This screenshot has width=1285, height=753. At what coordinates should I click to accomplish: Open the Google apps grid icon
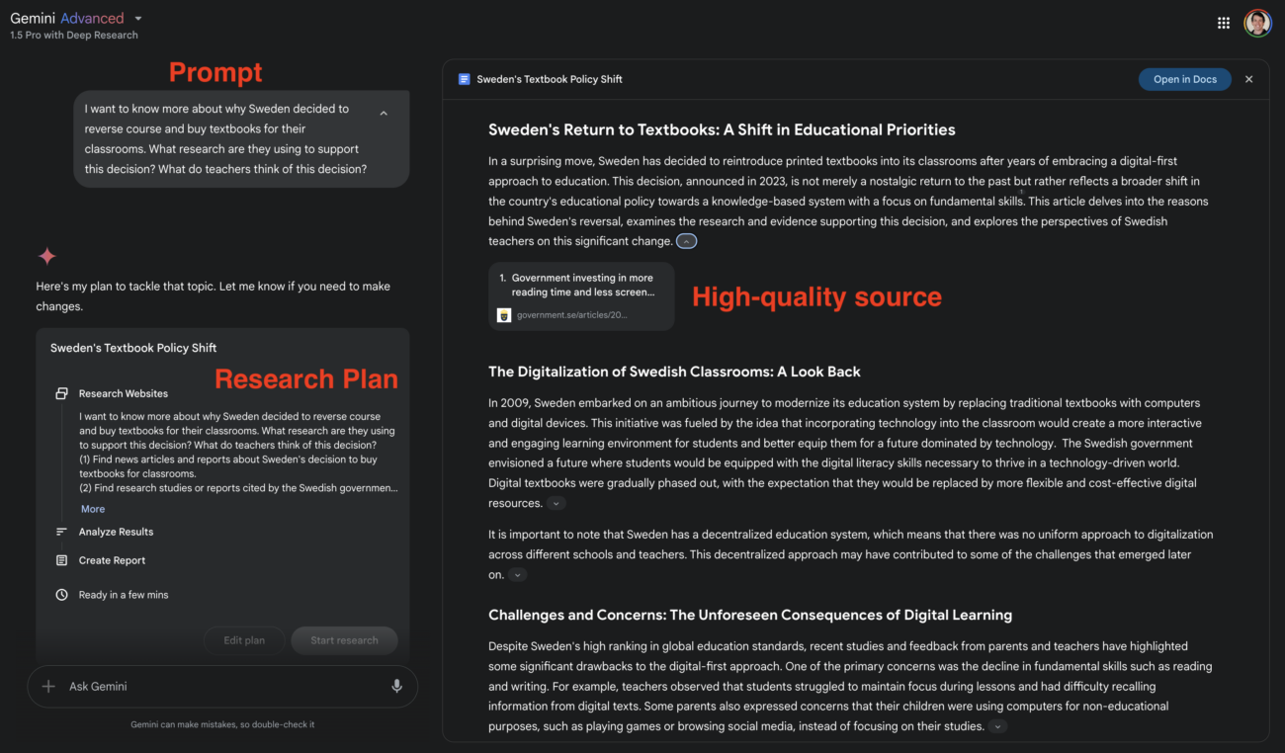(1224, 23)
